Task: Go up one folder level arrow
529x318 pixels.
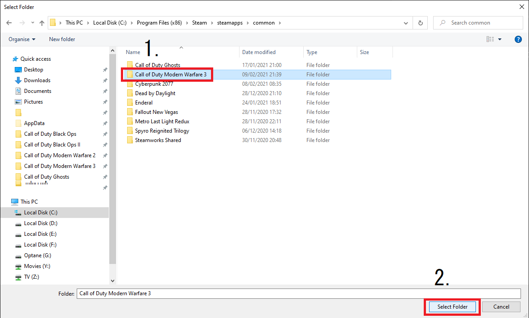Action: pyautogui.click(x=42, y=23)
